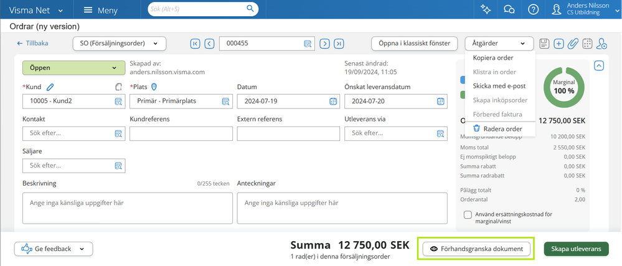622x266 pixels.
Task: Open Kontakt lookup search icon
Action: [x=118, y=133]
